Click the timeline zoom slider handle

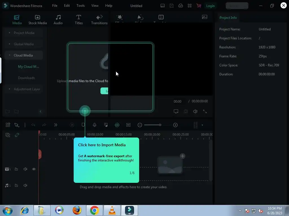click(160, 125)
